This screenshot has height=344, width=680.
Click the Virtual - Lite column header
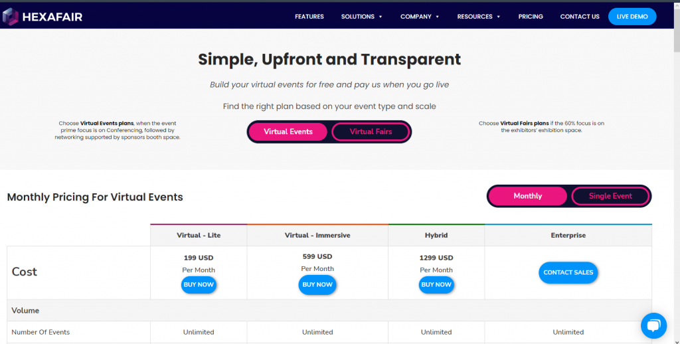(199, 235)
